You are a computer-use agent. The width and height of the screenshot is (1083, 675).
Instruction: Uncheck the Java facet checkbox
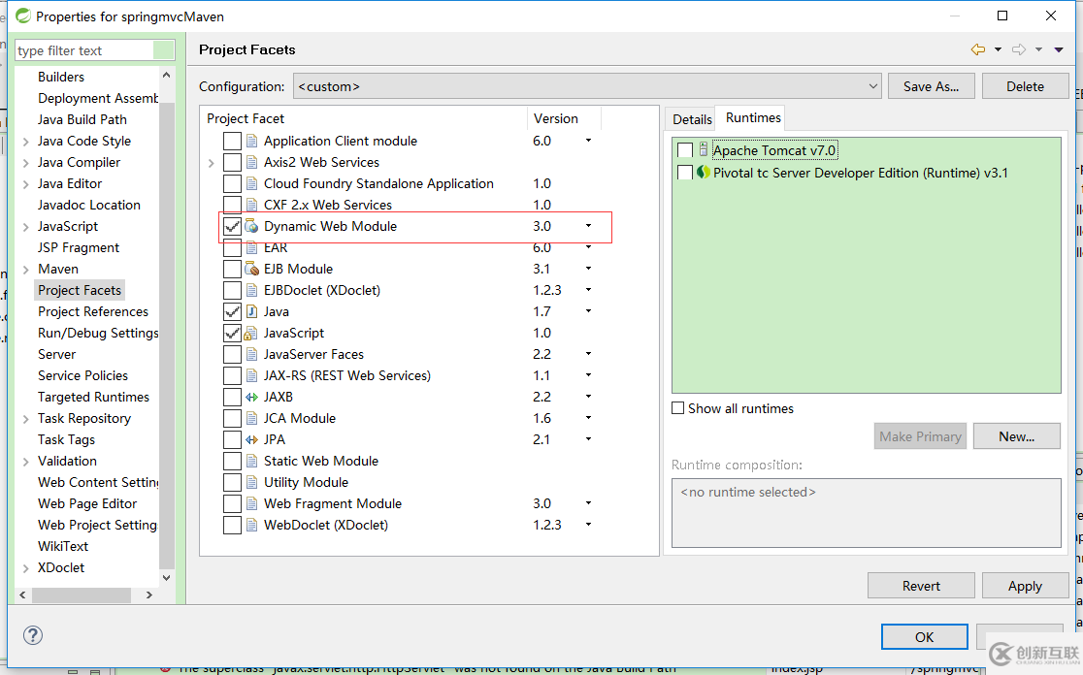(232, 312)
